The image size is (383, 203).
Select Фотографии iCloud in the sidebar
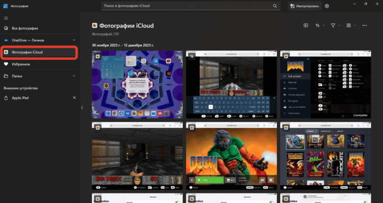39,52
